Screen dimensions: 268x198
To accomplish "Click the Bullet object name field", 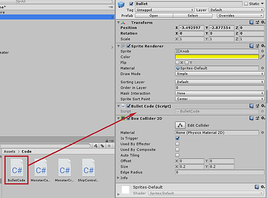I will [188, 4].
